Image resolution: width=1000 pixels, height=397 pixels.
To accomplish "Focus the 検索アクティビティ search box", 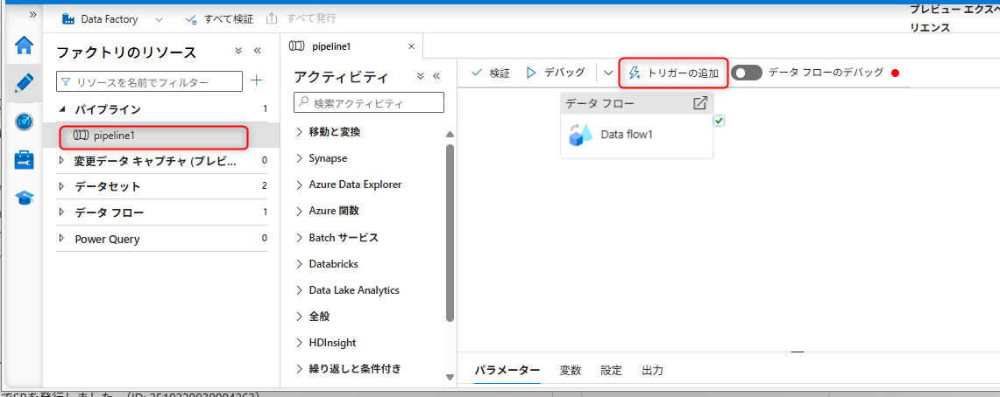I will tap(369, 102).
